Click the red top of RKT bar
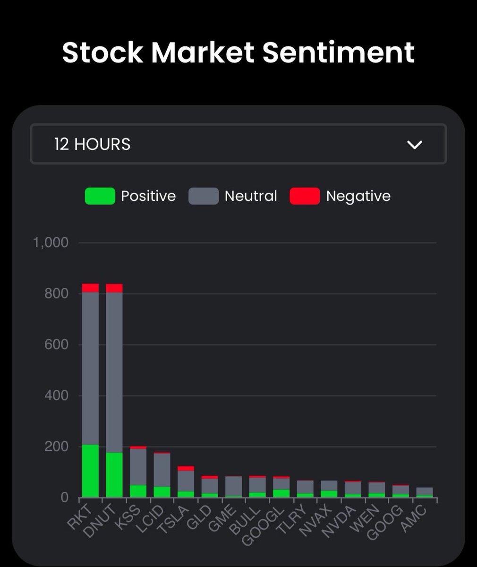The height and width of the screenshot is (567, 477). tap(90, 288)
